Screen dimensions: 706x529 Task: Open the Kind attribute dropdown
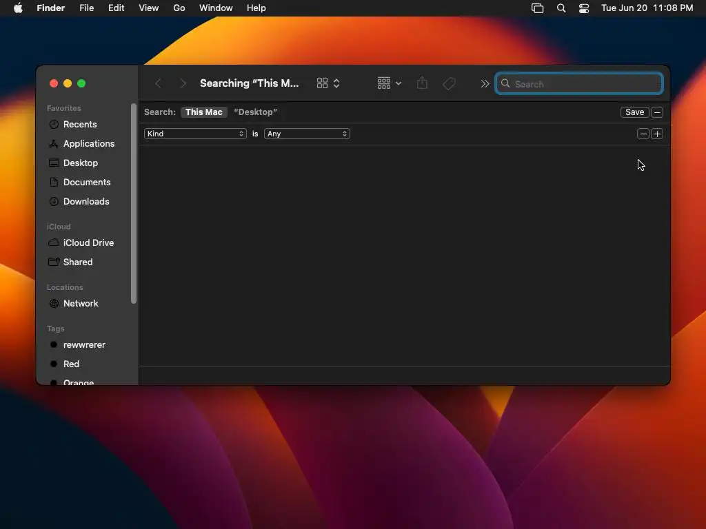click(195, 134)
